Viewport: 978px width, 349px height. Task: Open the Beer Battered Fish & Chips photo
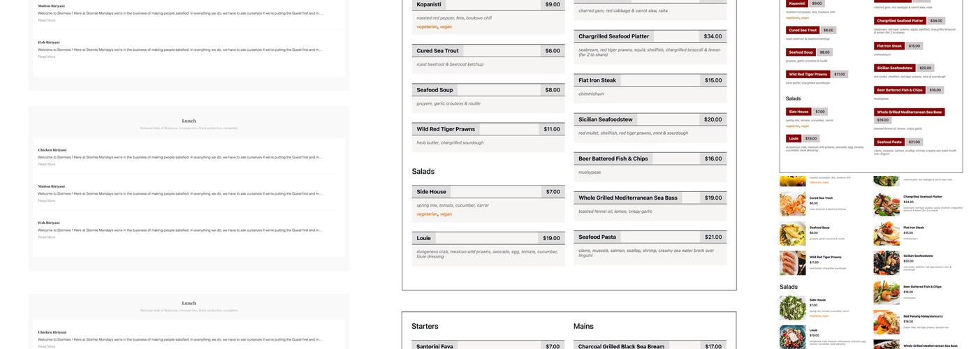(x=886, y=292)
